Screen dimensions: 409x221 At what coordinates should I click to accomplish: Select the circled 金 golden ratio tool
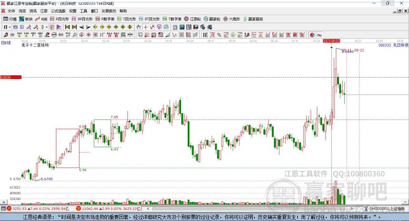click(x=233, y=35)
